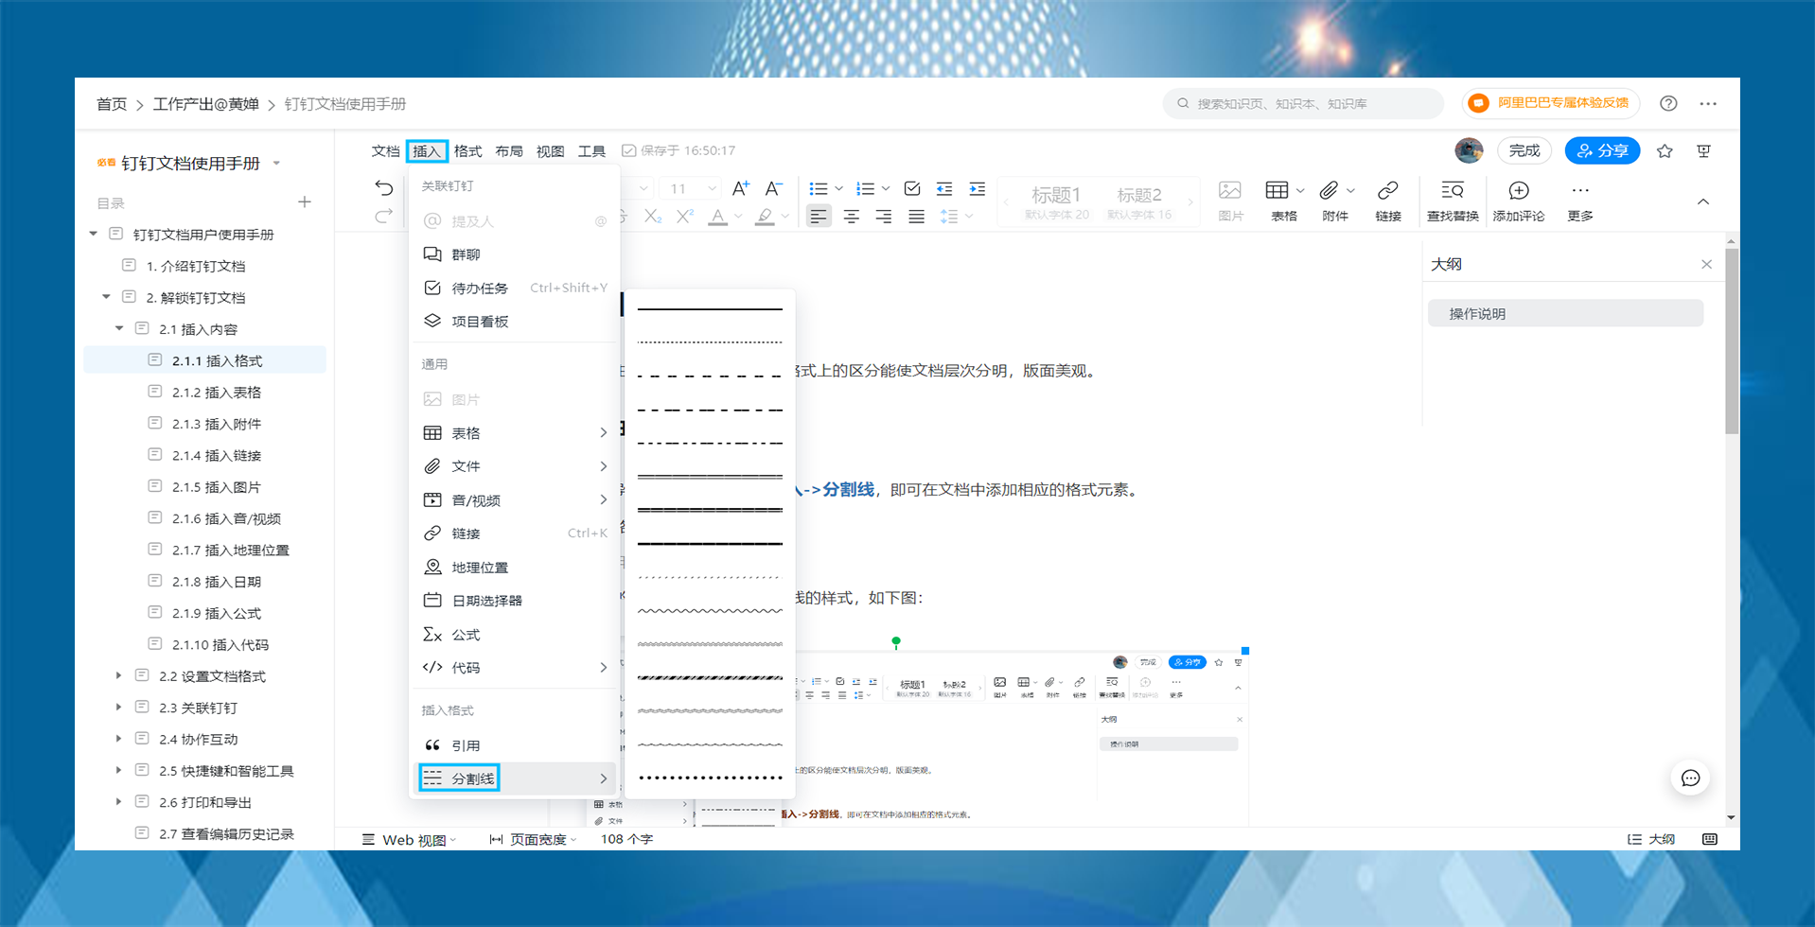Screen dimensions: 1815x927
Task: Select the 工具 menu item
Action: click(591, 150)
